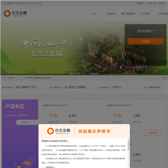The image size is (168, 168).
Task: Click the 小宝金融 logo in the page header
Action: tap(15, 14)
